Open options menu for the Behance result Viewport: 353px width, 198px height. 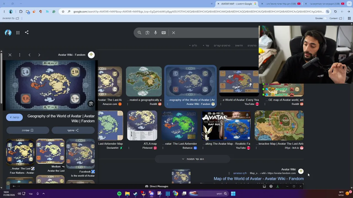163,148
